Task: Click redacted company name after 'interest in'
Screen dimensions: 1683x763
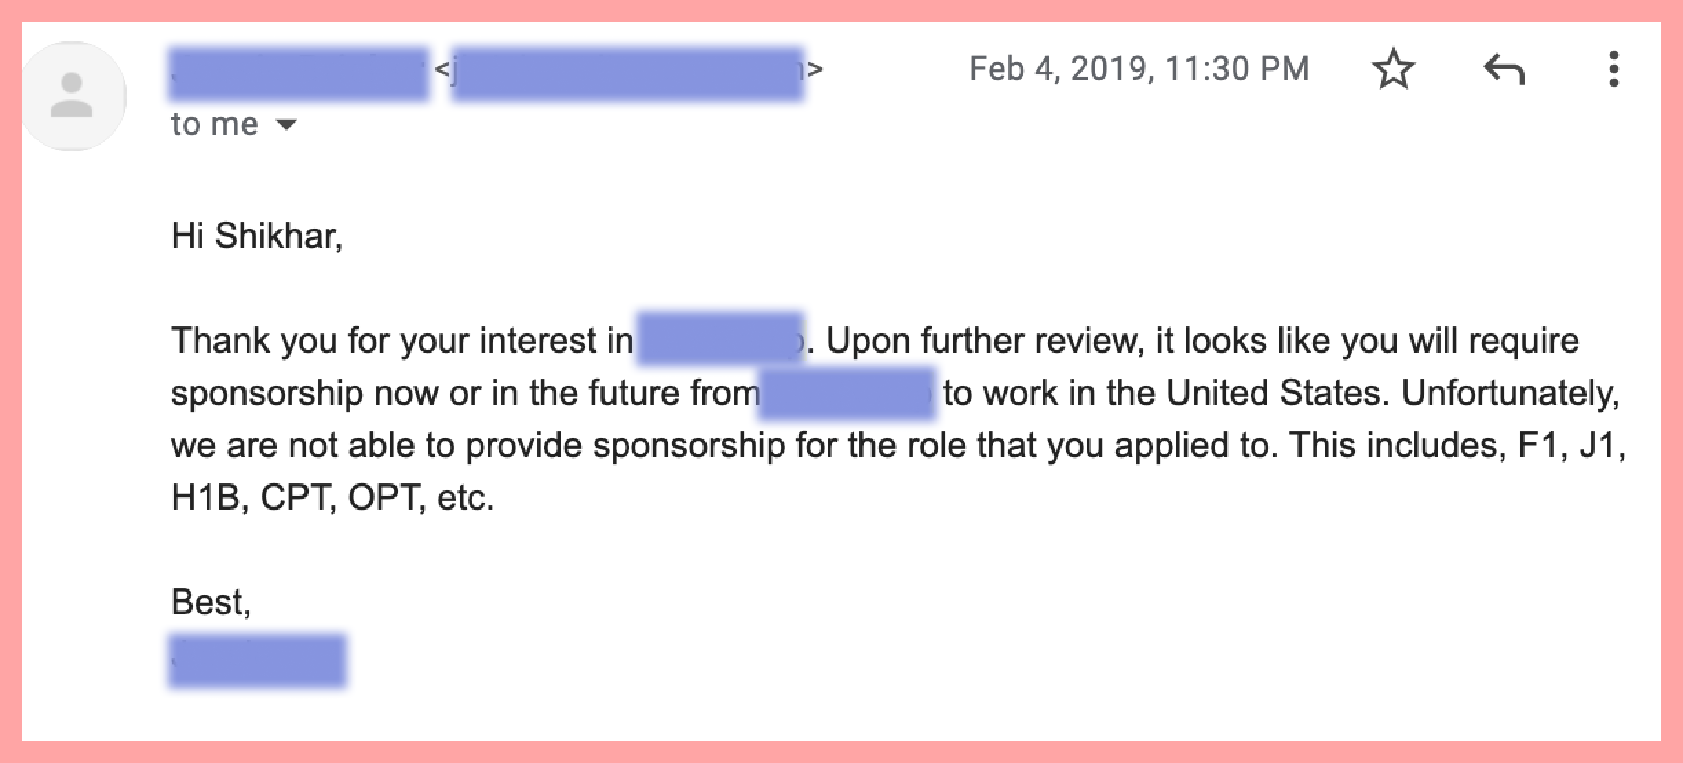Action: [720, 339]
